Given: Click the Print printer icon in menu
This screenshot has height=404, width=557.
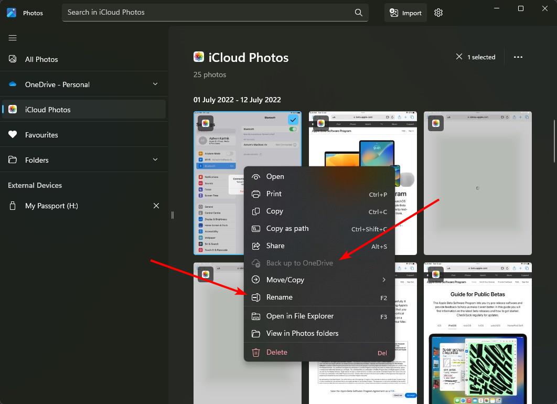Looking at the screenshot, I should (256, 194).
